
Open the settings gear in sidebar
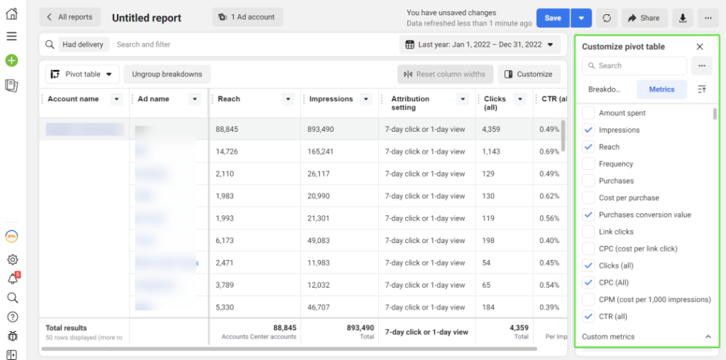coord(12,259)
